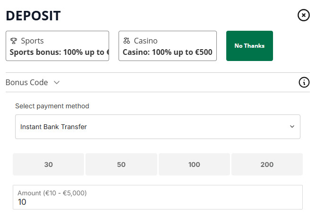Decline bonuses with No Thanks
This screenshot has width=316, height=218.
click(249, 46)
